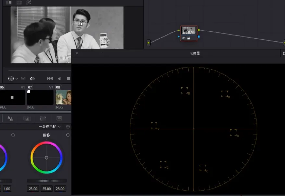
Task: Open the 3D stereoscopic palette icon
Action: (59, 118)
